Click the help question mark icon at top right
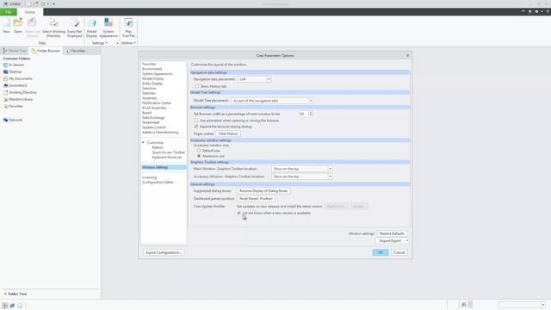Image resolution: width=551 pixels, height=310 pixels. click(x=548, y=11)
